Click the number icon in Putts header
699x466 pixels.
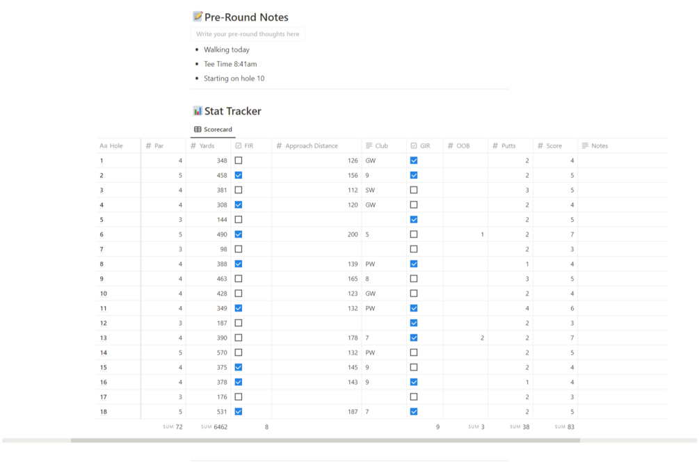[495, 146]
